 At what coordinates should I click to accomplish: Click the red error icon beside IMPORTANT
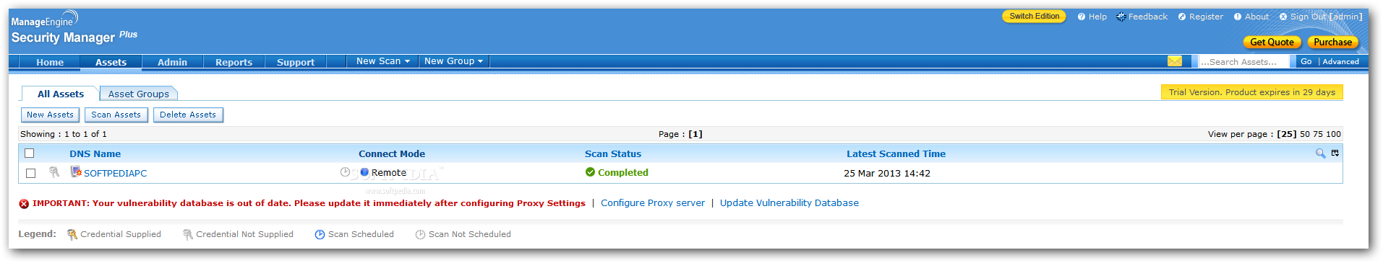[24, 204]
